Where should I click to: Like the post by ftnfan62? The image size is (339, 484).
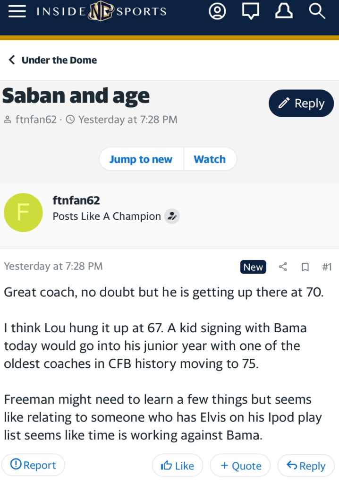coord(178,466)
